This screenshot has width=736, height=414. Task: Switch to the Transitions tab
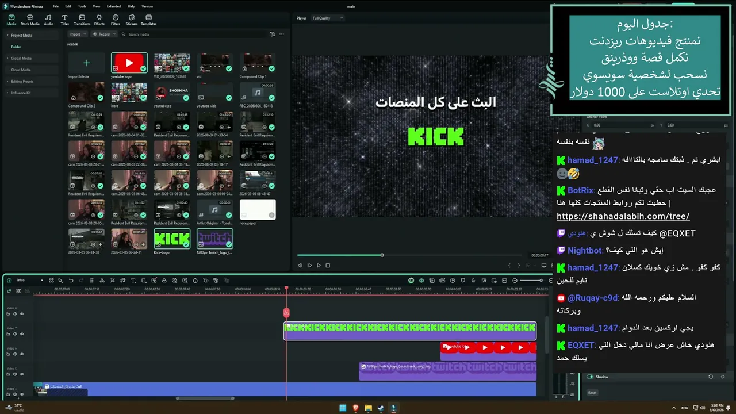pyautogui.click(x=82, y=20)
